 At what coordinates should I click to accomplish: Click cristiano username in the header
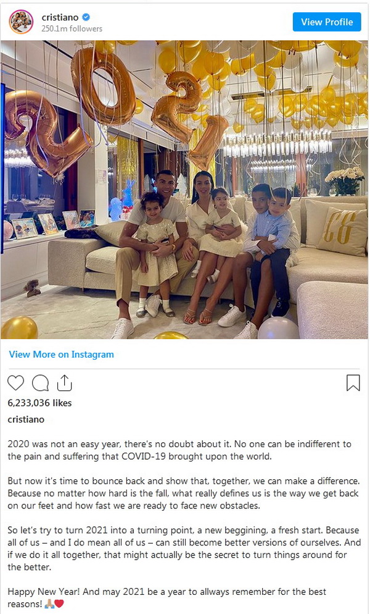tap(60, 17)
